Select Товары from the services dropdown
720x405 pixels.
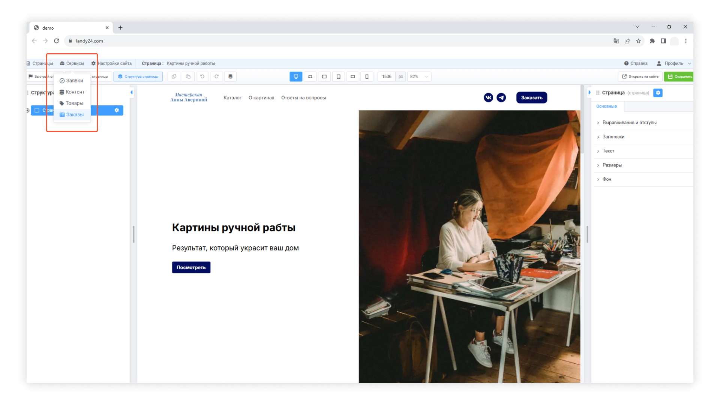(71, 103)
